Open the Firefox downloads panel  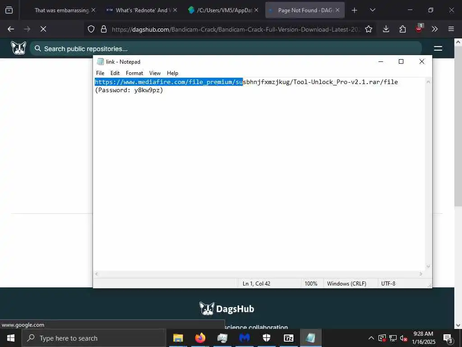tap(386, 29)
